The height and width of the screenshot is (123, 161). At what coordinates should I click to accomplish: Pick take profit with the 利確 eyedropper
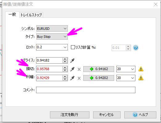[72, 78]
